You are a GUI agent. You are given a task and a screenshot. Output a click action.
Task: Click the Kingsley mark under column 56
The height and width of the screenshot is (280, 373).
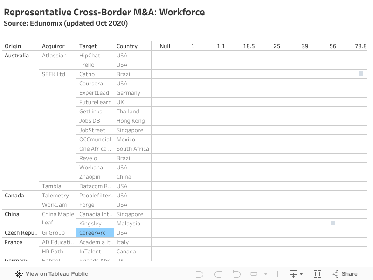click(333, 223)
